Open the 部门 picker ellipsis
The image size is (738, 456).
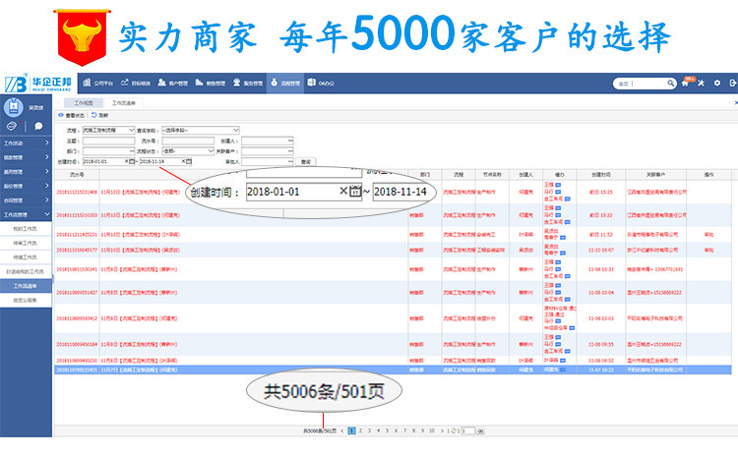tap(132, 151)
